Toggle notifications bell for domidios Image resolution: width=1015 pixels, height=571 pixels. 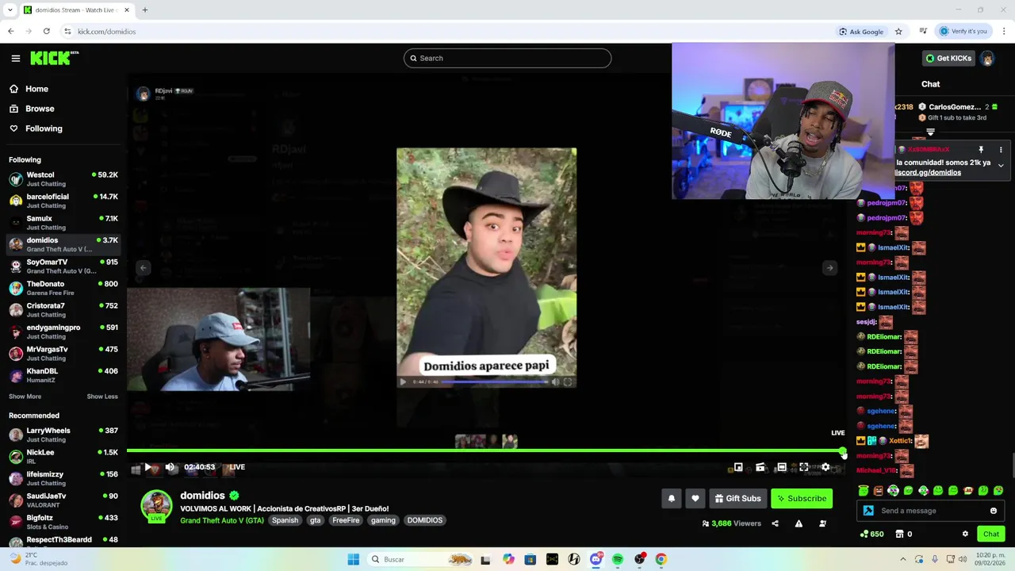672,498
